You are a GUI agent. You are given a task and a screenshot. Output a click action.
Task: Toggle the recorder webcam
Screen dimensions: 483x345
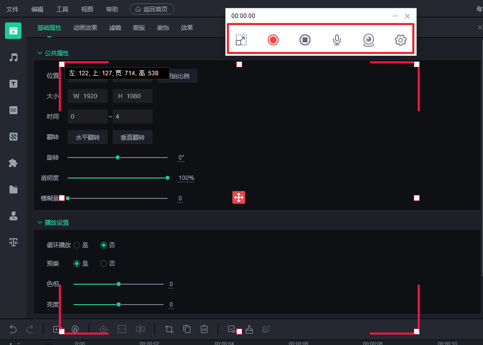pyautogui.click(x=369, y=40)
